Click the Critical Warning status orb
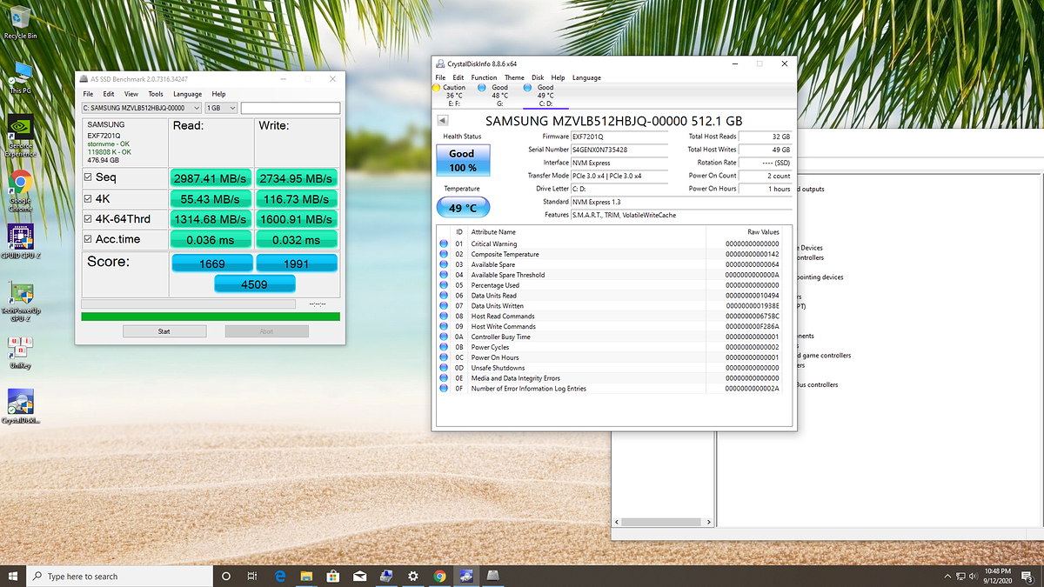Viewport: 1044px width, 587px height. pyautogui.click(x=445, y=244)
